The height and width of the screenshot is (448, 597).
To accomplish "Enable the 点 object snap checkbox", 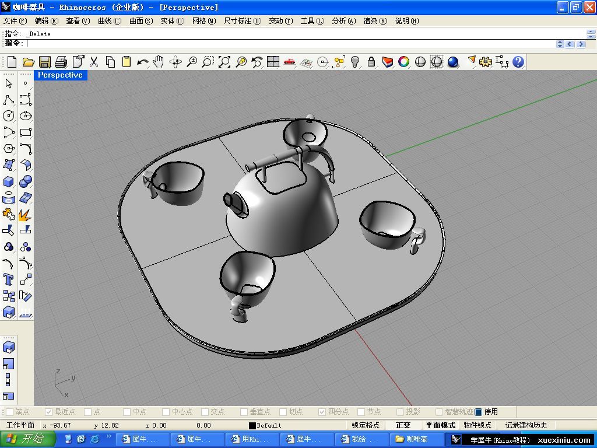I will [87, 412].
